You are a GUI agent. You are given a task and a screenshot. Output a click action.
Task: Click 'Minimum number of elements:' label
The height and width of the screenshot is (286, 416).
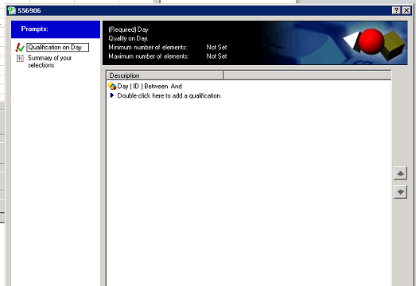[x=148, y=48]
